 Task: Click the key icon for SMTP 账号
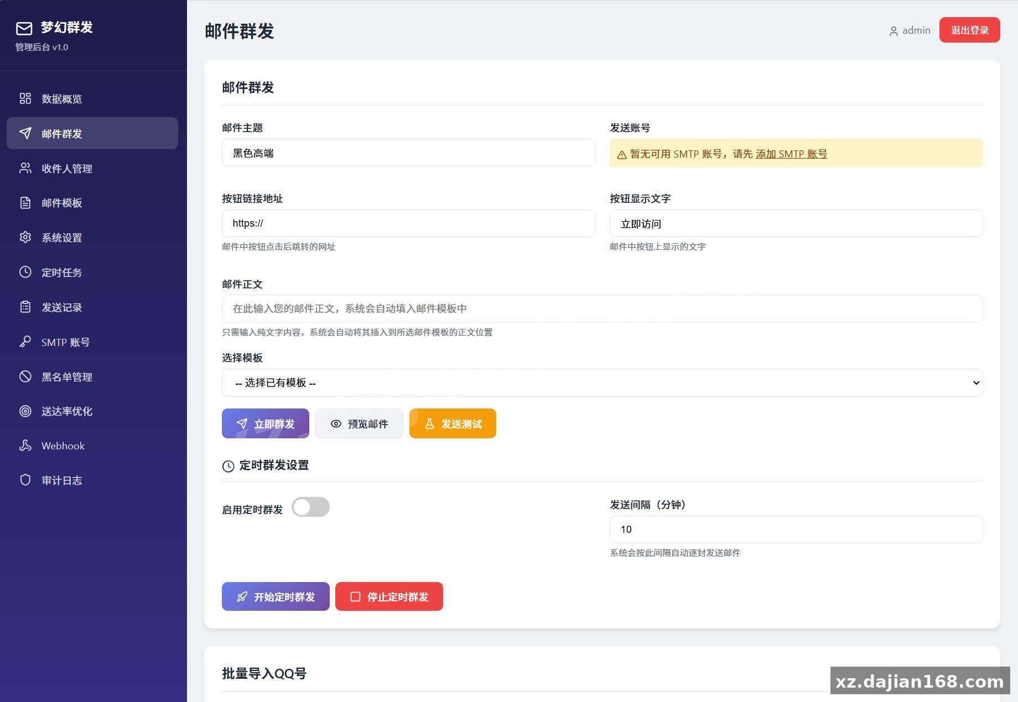point(25,342)
